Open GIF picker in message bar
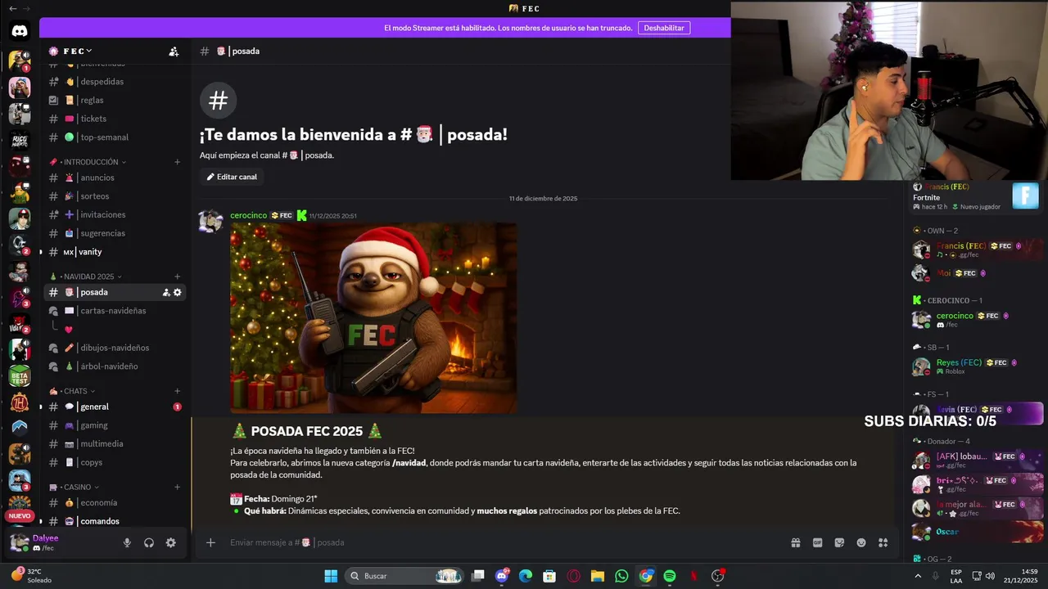Viewport: 1048px width, 589px height. point(817,542)
